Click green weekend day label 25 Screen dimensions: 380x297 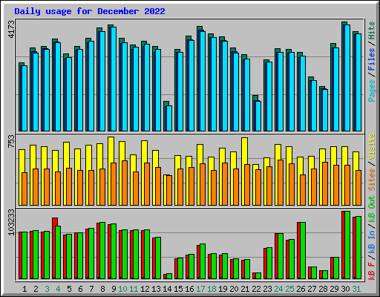tap(289, 289)
